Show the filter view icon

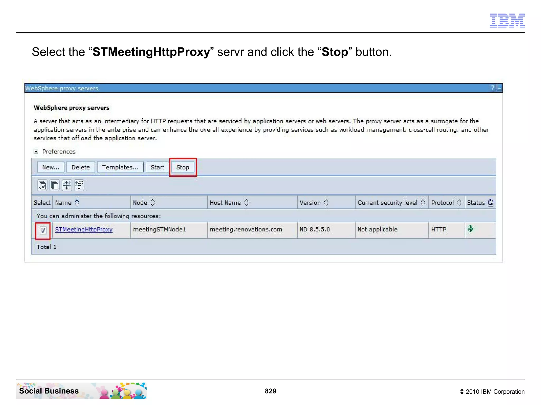tap(67, 185)
